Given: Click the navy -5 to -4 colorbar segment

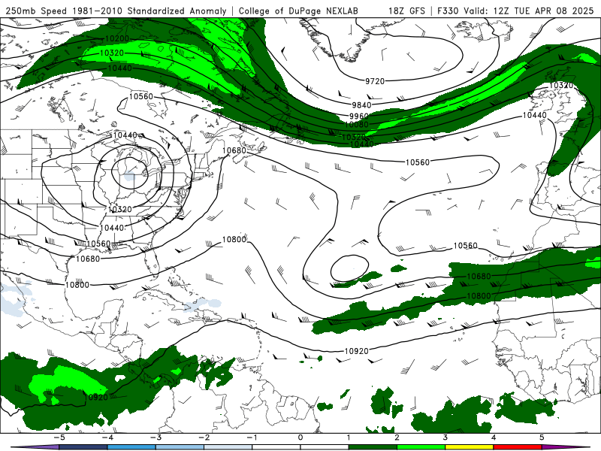Looking at the screenshot, I should pos(83,447).
